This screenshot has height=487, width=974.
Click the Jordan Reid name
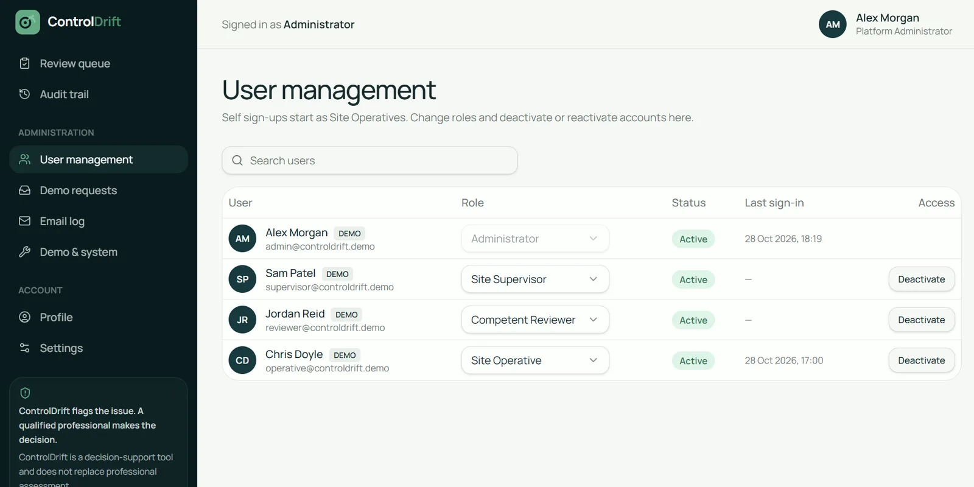click(x=295, y=314)
